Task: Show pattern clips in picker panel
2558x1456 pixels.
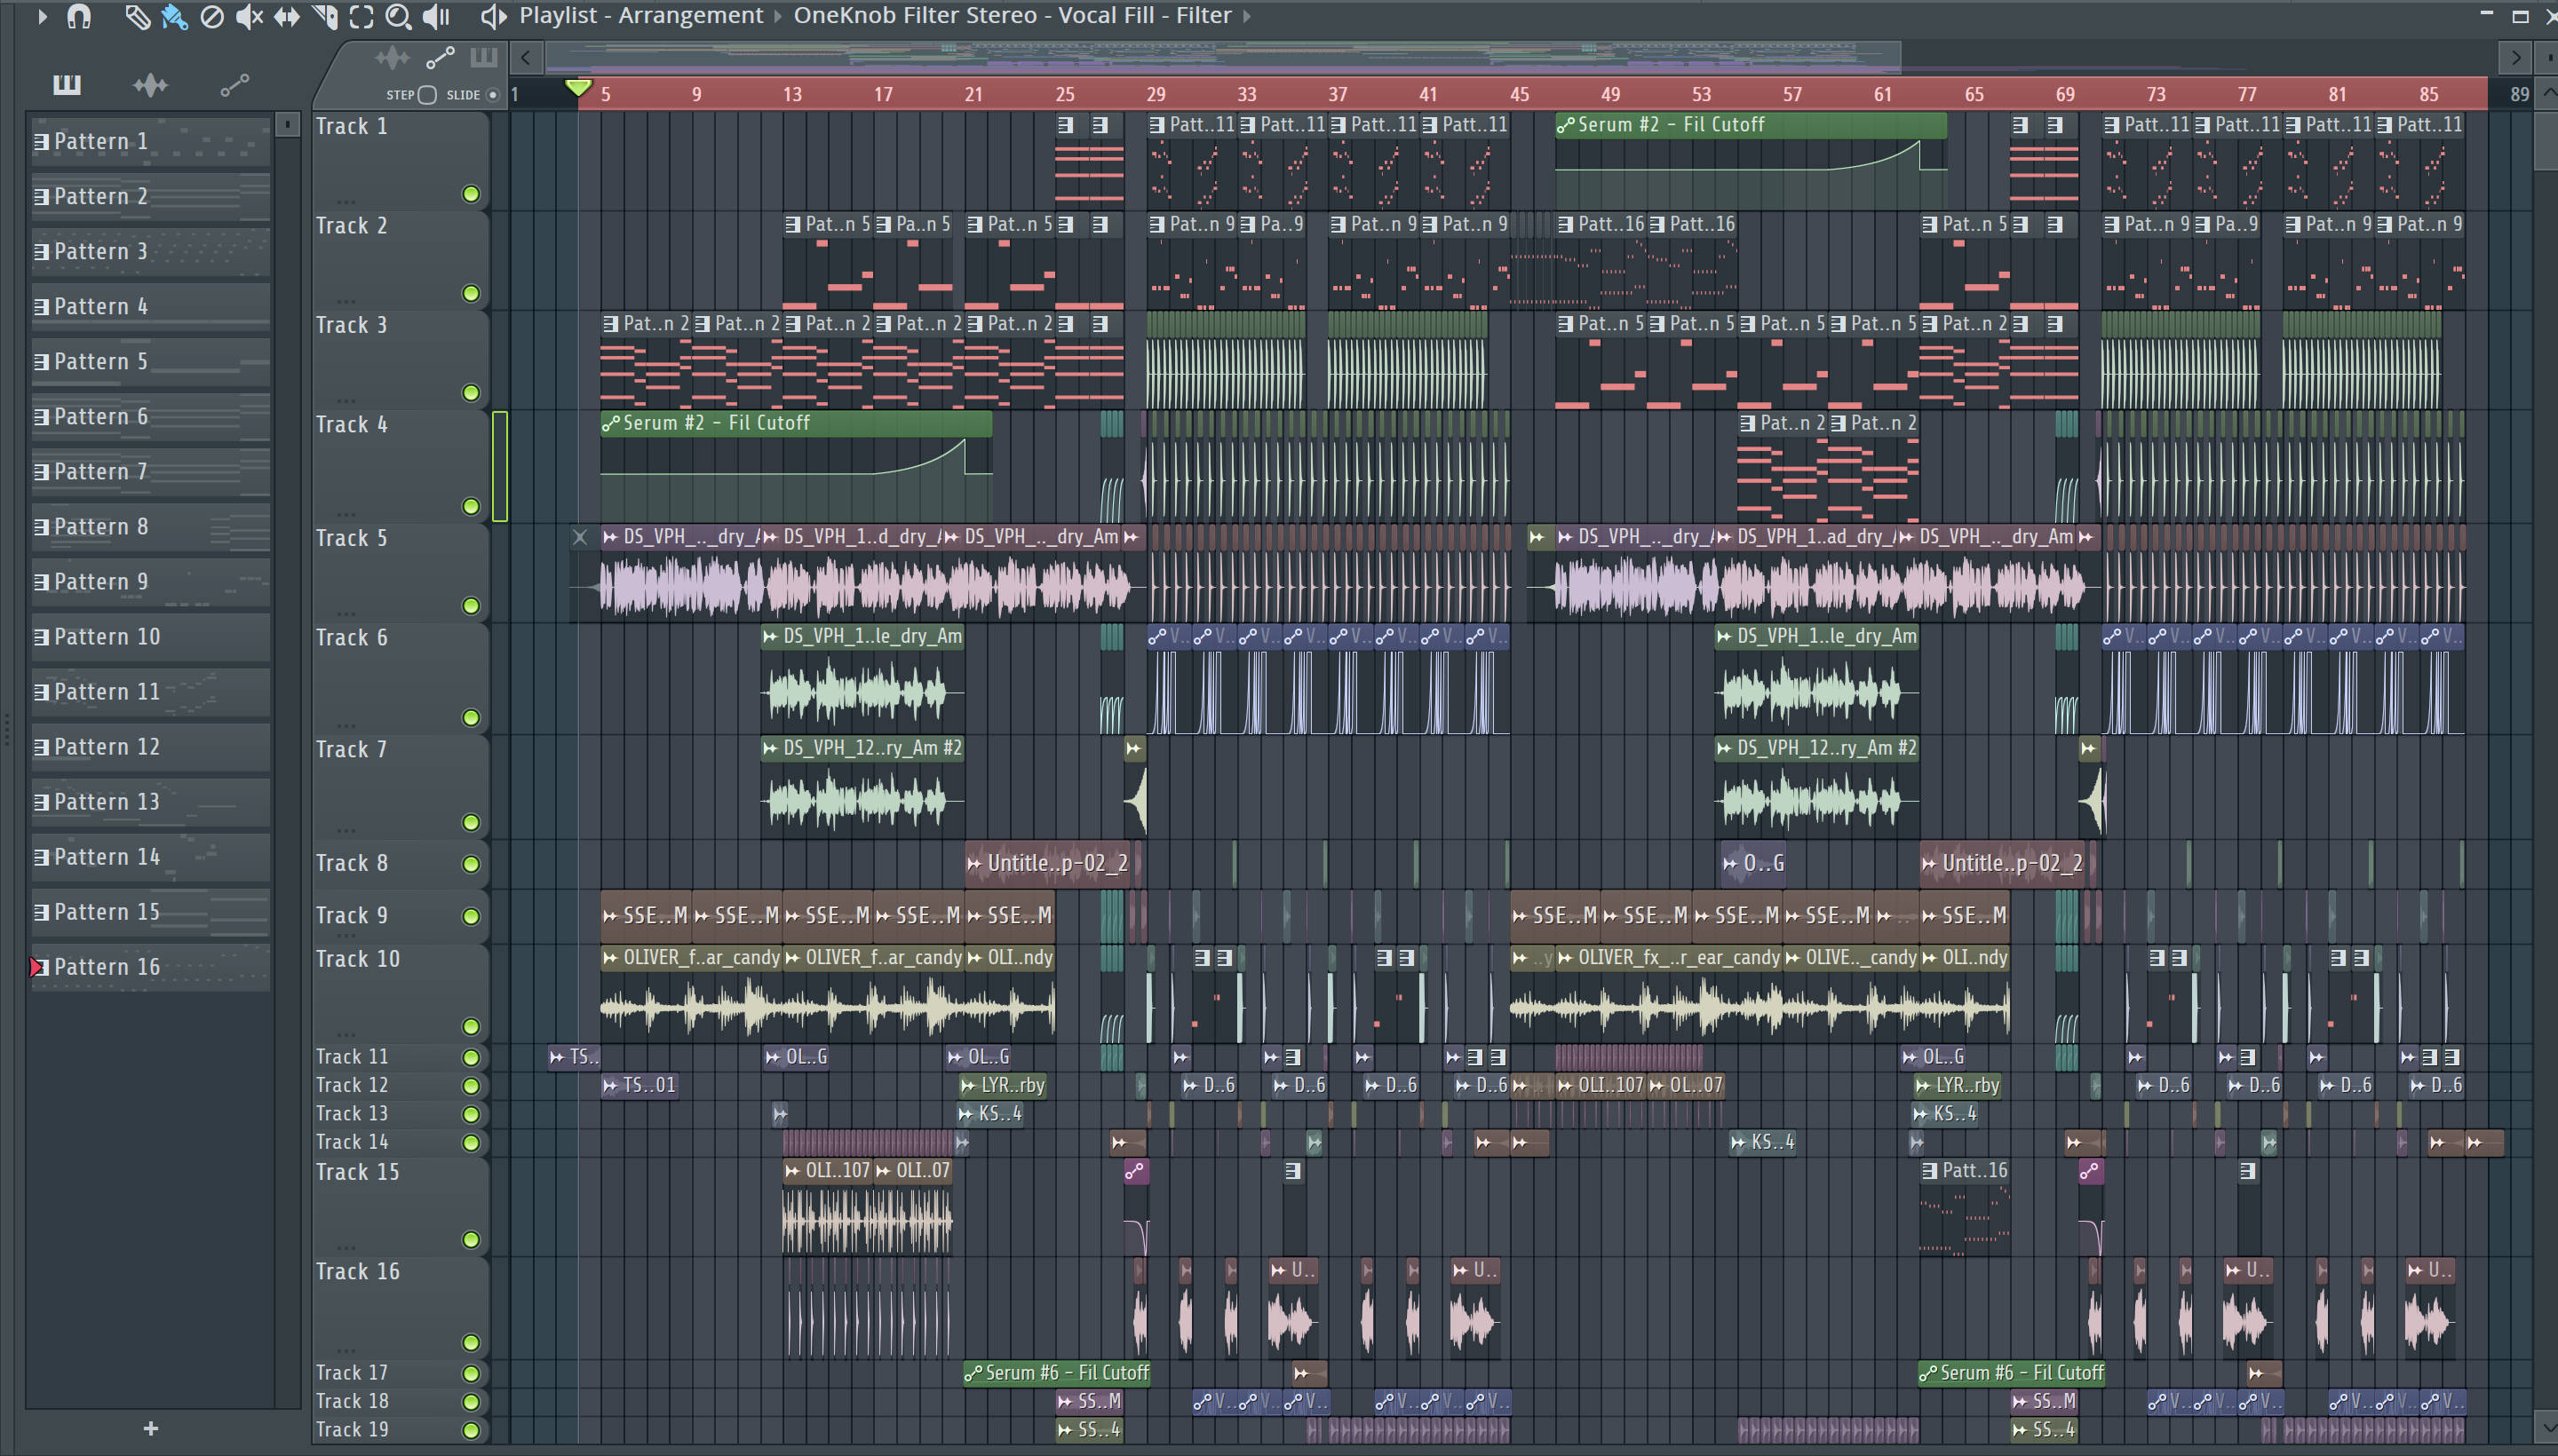Action: click(67, 85)
